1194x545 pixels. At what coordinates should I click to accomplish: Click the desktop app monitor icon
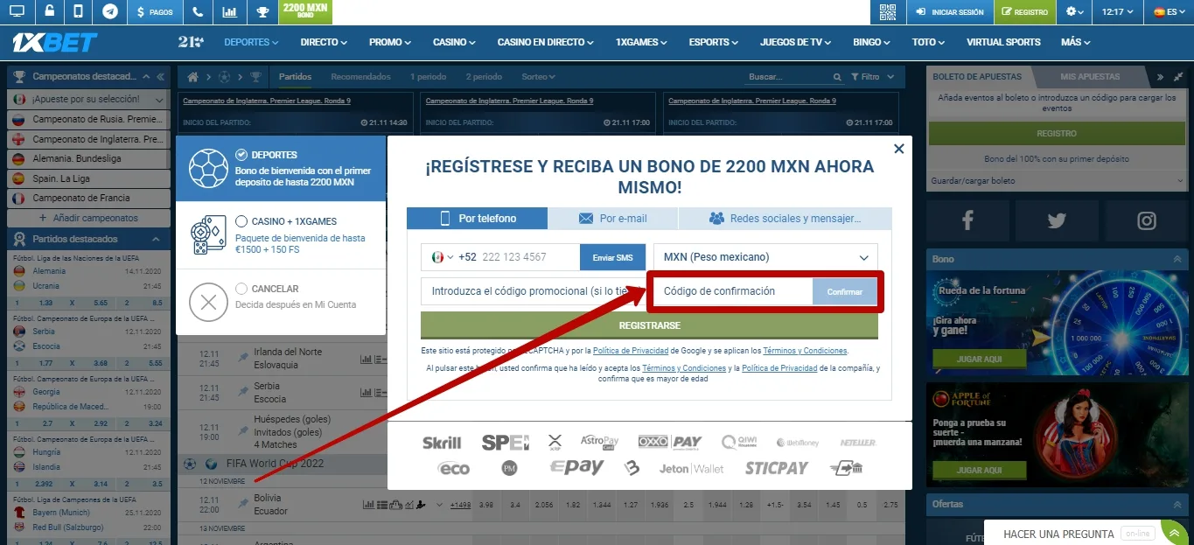pyautogui.click(x=17, y=12)
